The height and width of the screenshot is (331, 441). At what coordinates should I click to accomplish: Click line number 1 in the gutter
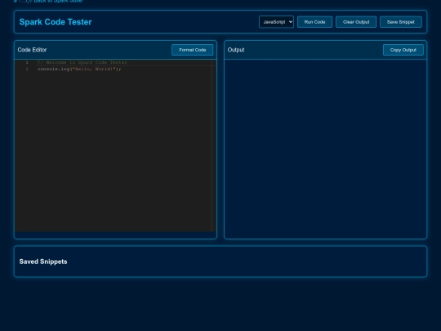pyautogui.click(x=27, y=62)
